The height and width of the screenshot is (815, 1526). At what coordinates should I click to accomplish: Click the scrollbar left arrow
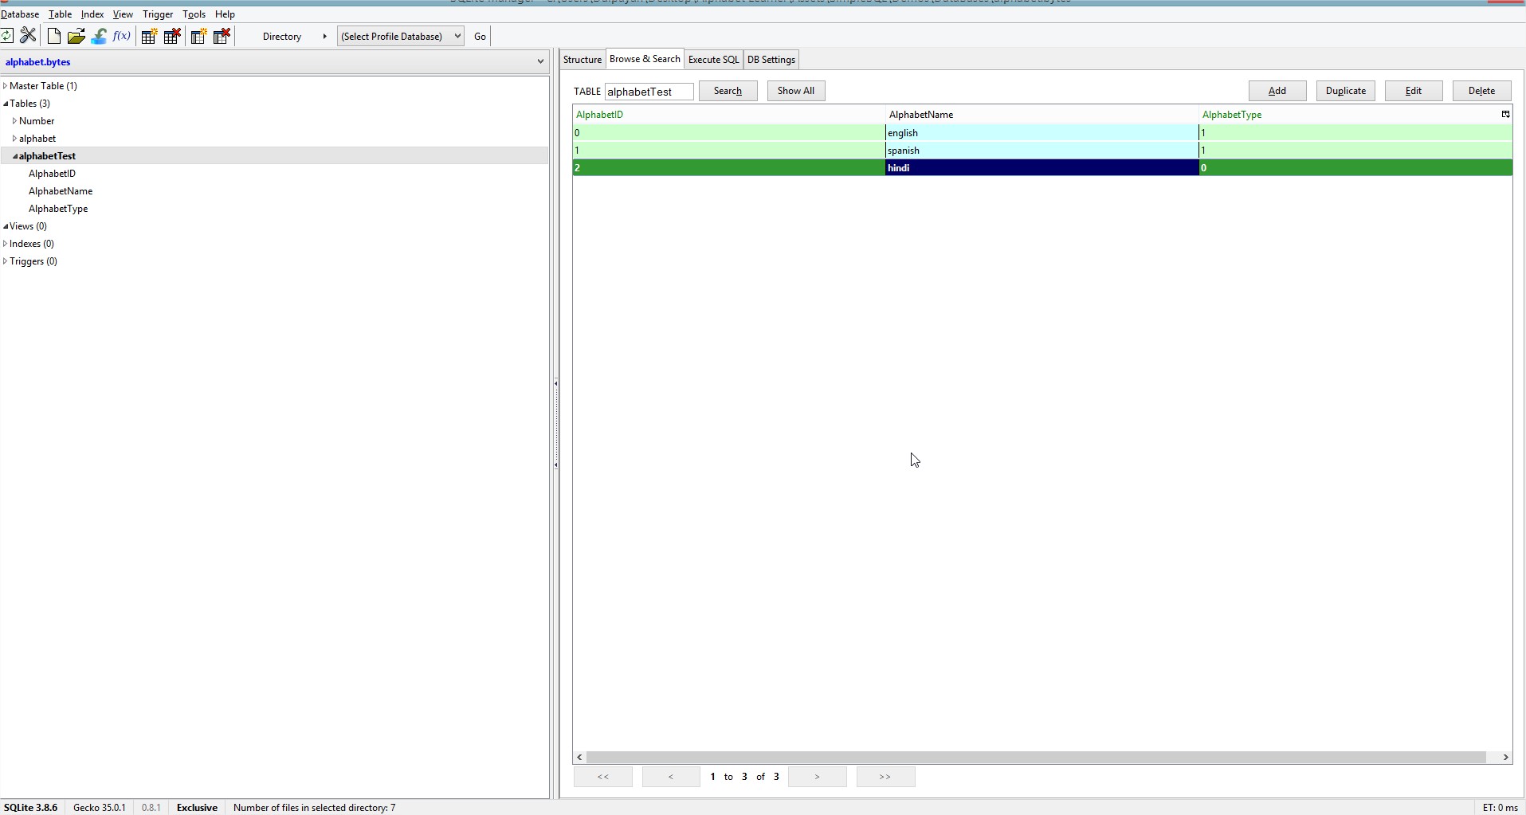(x=580, y=757)
